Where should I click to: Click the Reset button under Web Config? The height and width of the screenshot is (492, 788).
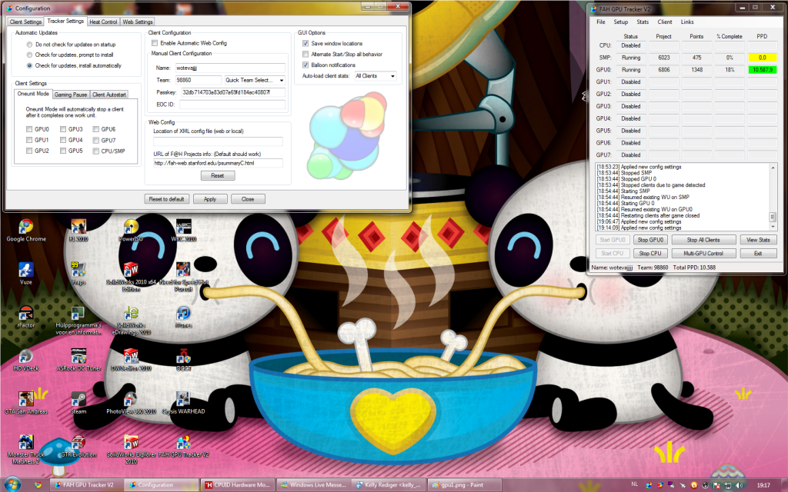[218, 176]
